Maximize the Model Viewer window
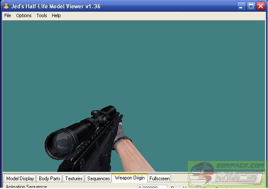268x189 pixels. [251, 6]
